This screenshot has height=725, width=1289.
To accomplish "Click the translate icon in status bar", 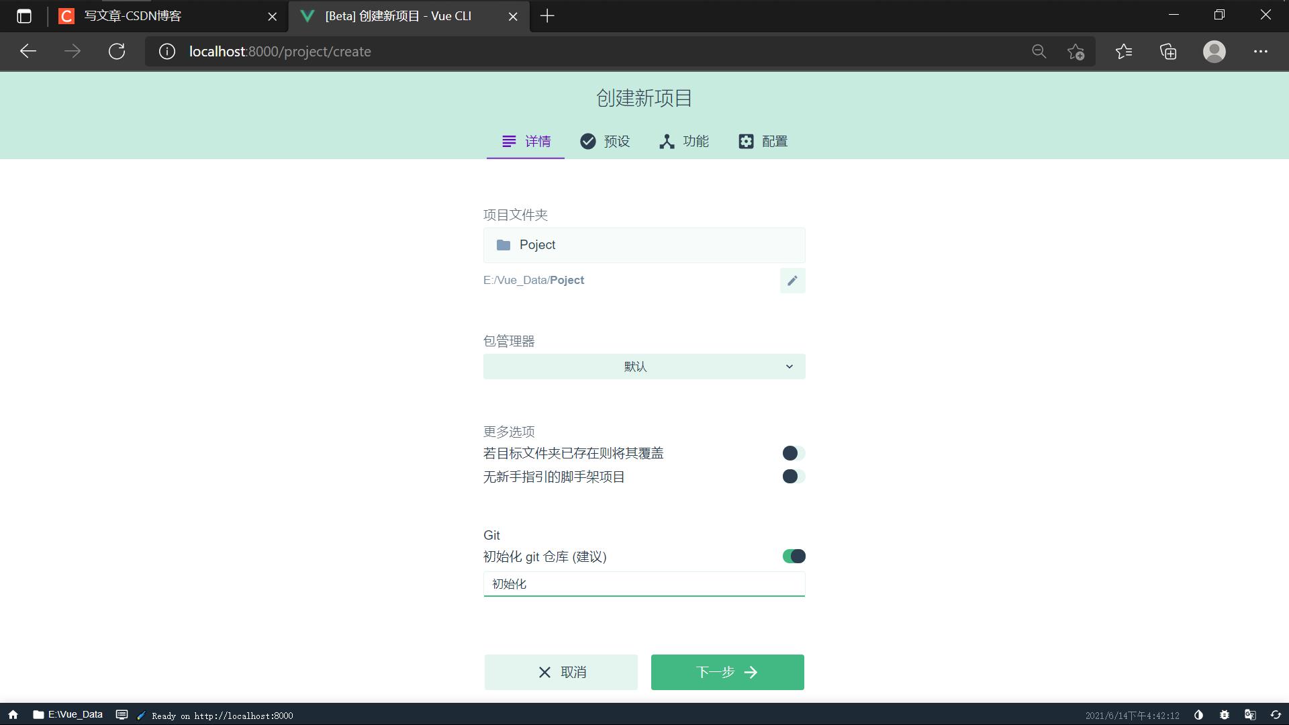I will (x=1250, y=715).
